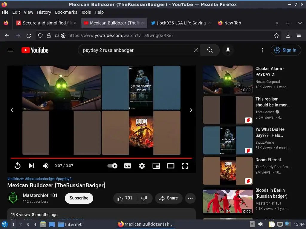This screenshot has width=306, height=229.
Task: Open the File menu
Action: coord(5,12)
